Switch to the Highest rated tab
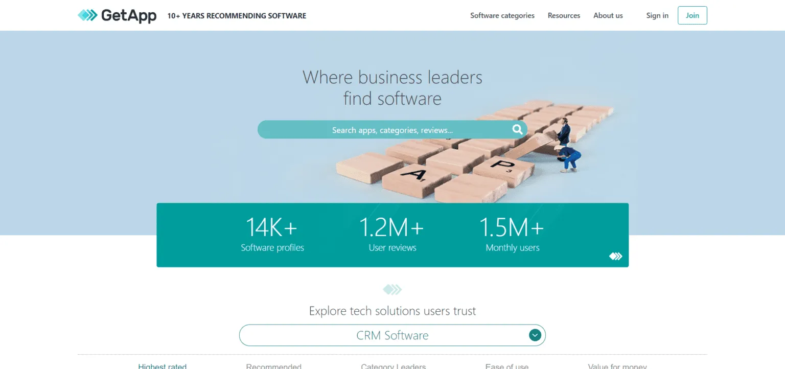 point(163,366)
